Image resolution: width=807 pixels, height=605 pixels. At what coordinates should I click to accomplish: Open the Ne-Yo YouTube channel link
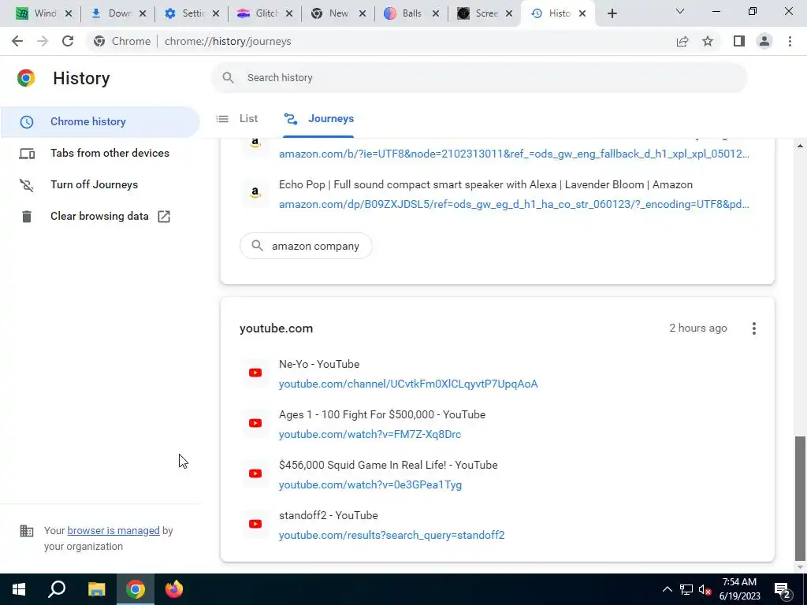(x=408, y=384)
